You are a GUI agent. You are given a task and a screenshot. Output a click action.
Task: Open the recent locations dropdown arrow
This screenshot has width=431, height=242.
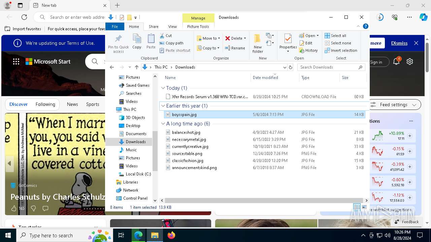130,67
